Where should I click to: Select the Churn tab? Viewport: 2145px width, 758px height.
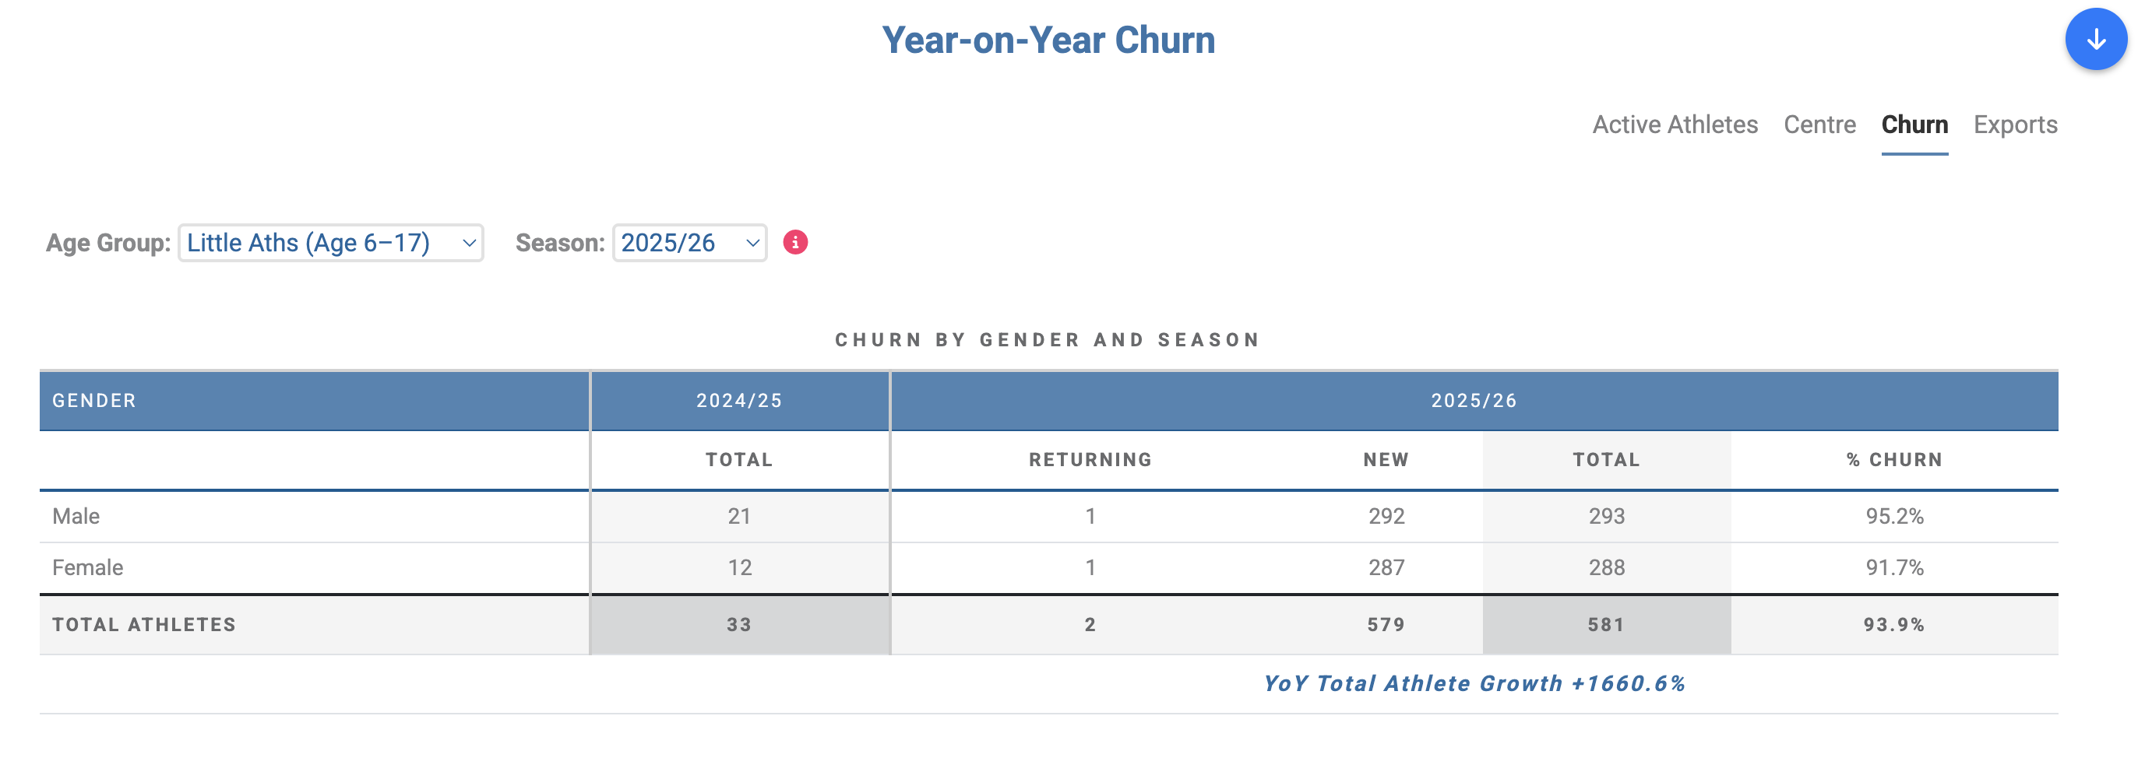[x=1914, y=125]
